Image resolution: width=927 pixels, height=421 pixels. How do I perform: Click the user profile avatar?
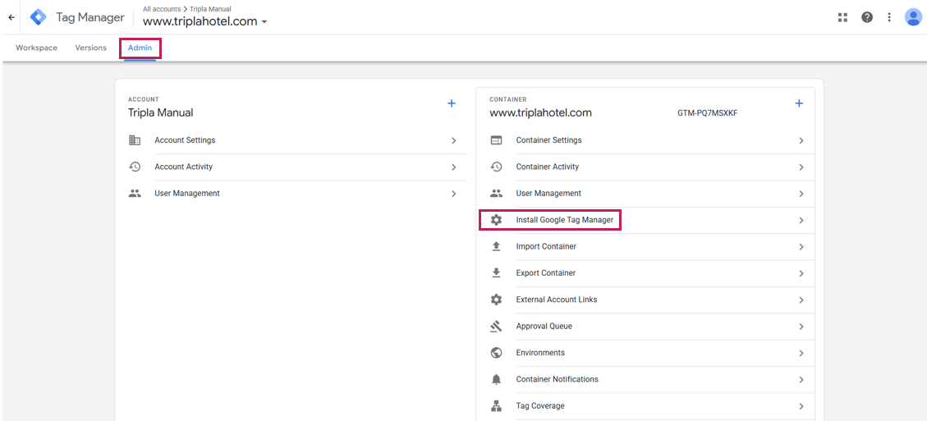913,17
